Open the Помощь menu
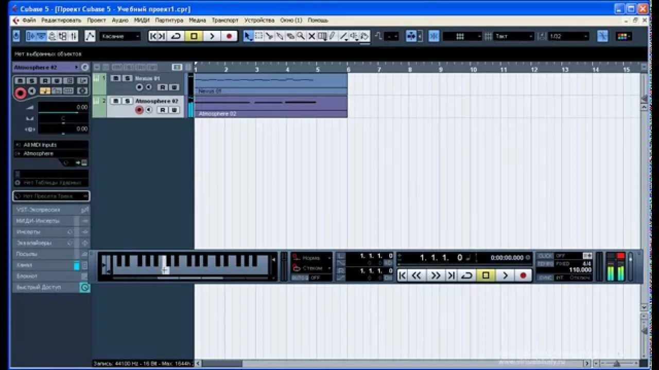659x370 pixels. pyautogui.click(x=318, y=20)
